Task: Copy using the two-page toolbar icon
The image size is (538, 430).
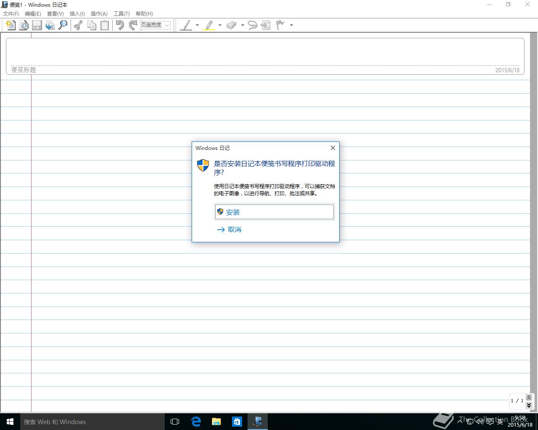Action: tap(91, 25)
